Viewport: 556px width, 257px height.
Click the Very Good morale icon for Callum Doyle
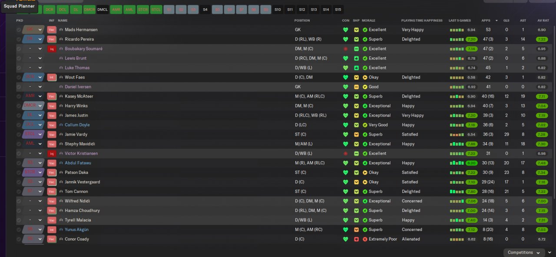pos(365,125)
